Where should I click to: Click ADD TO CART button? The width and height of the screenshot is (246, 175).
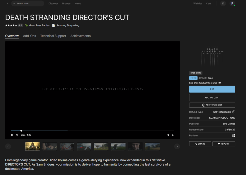(x=212, y=98)
